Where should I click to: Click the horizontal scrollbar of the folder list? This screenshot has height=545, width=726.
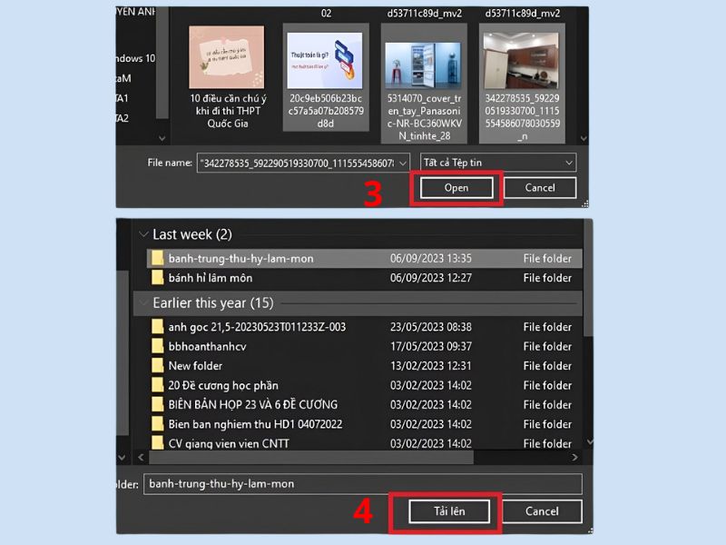point(311,458)
